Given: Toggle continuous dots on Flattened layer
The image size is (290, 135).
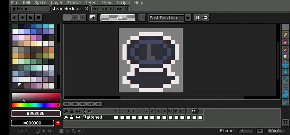Looking at the screenshot, I should [x=78, y=117].
